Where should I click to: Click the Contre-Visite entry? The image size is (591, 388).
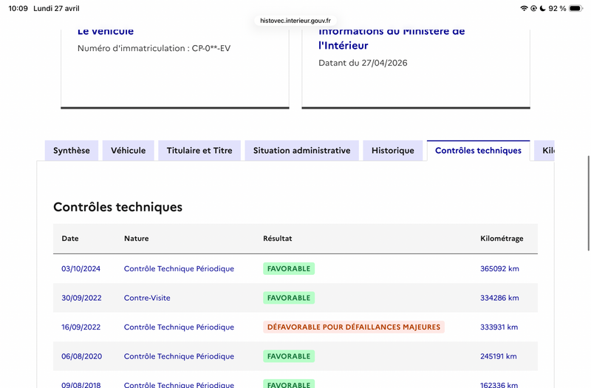[x=147, y=298]
